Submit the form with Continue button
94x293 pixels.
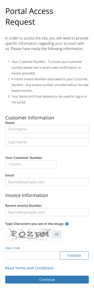(47, 280)
